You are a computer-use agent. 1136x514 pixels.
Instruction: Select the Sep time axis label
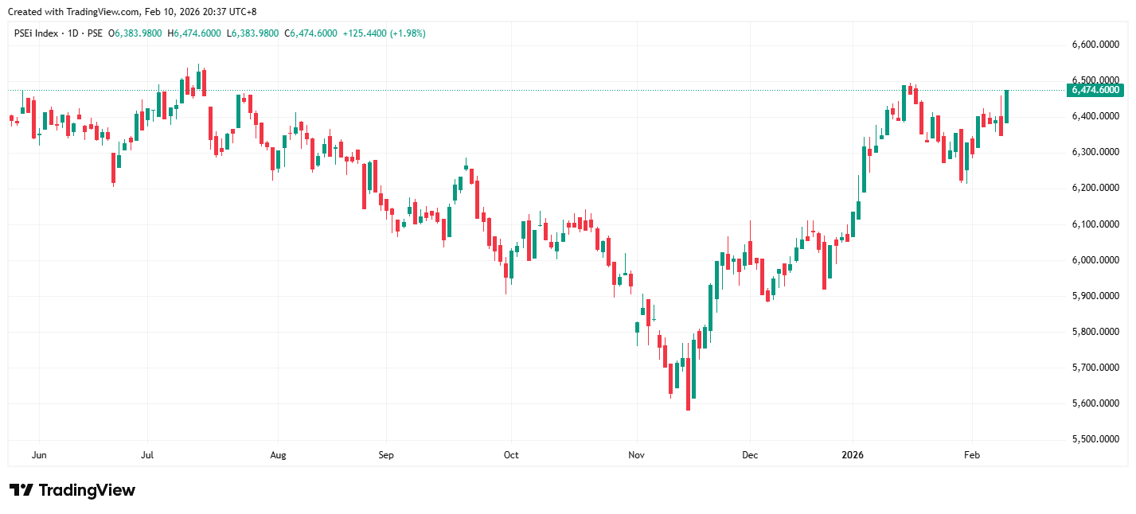pos(385,455)
